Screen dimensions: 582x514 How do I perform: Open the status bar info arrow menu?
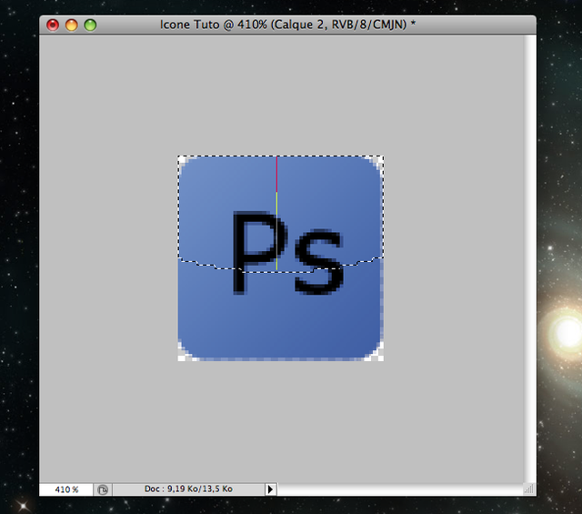click(x=271, y=489)
